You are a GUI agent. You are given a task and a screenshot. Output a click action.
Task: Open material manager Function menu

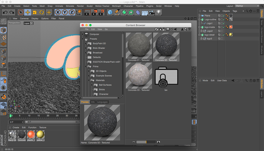32,127
